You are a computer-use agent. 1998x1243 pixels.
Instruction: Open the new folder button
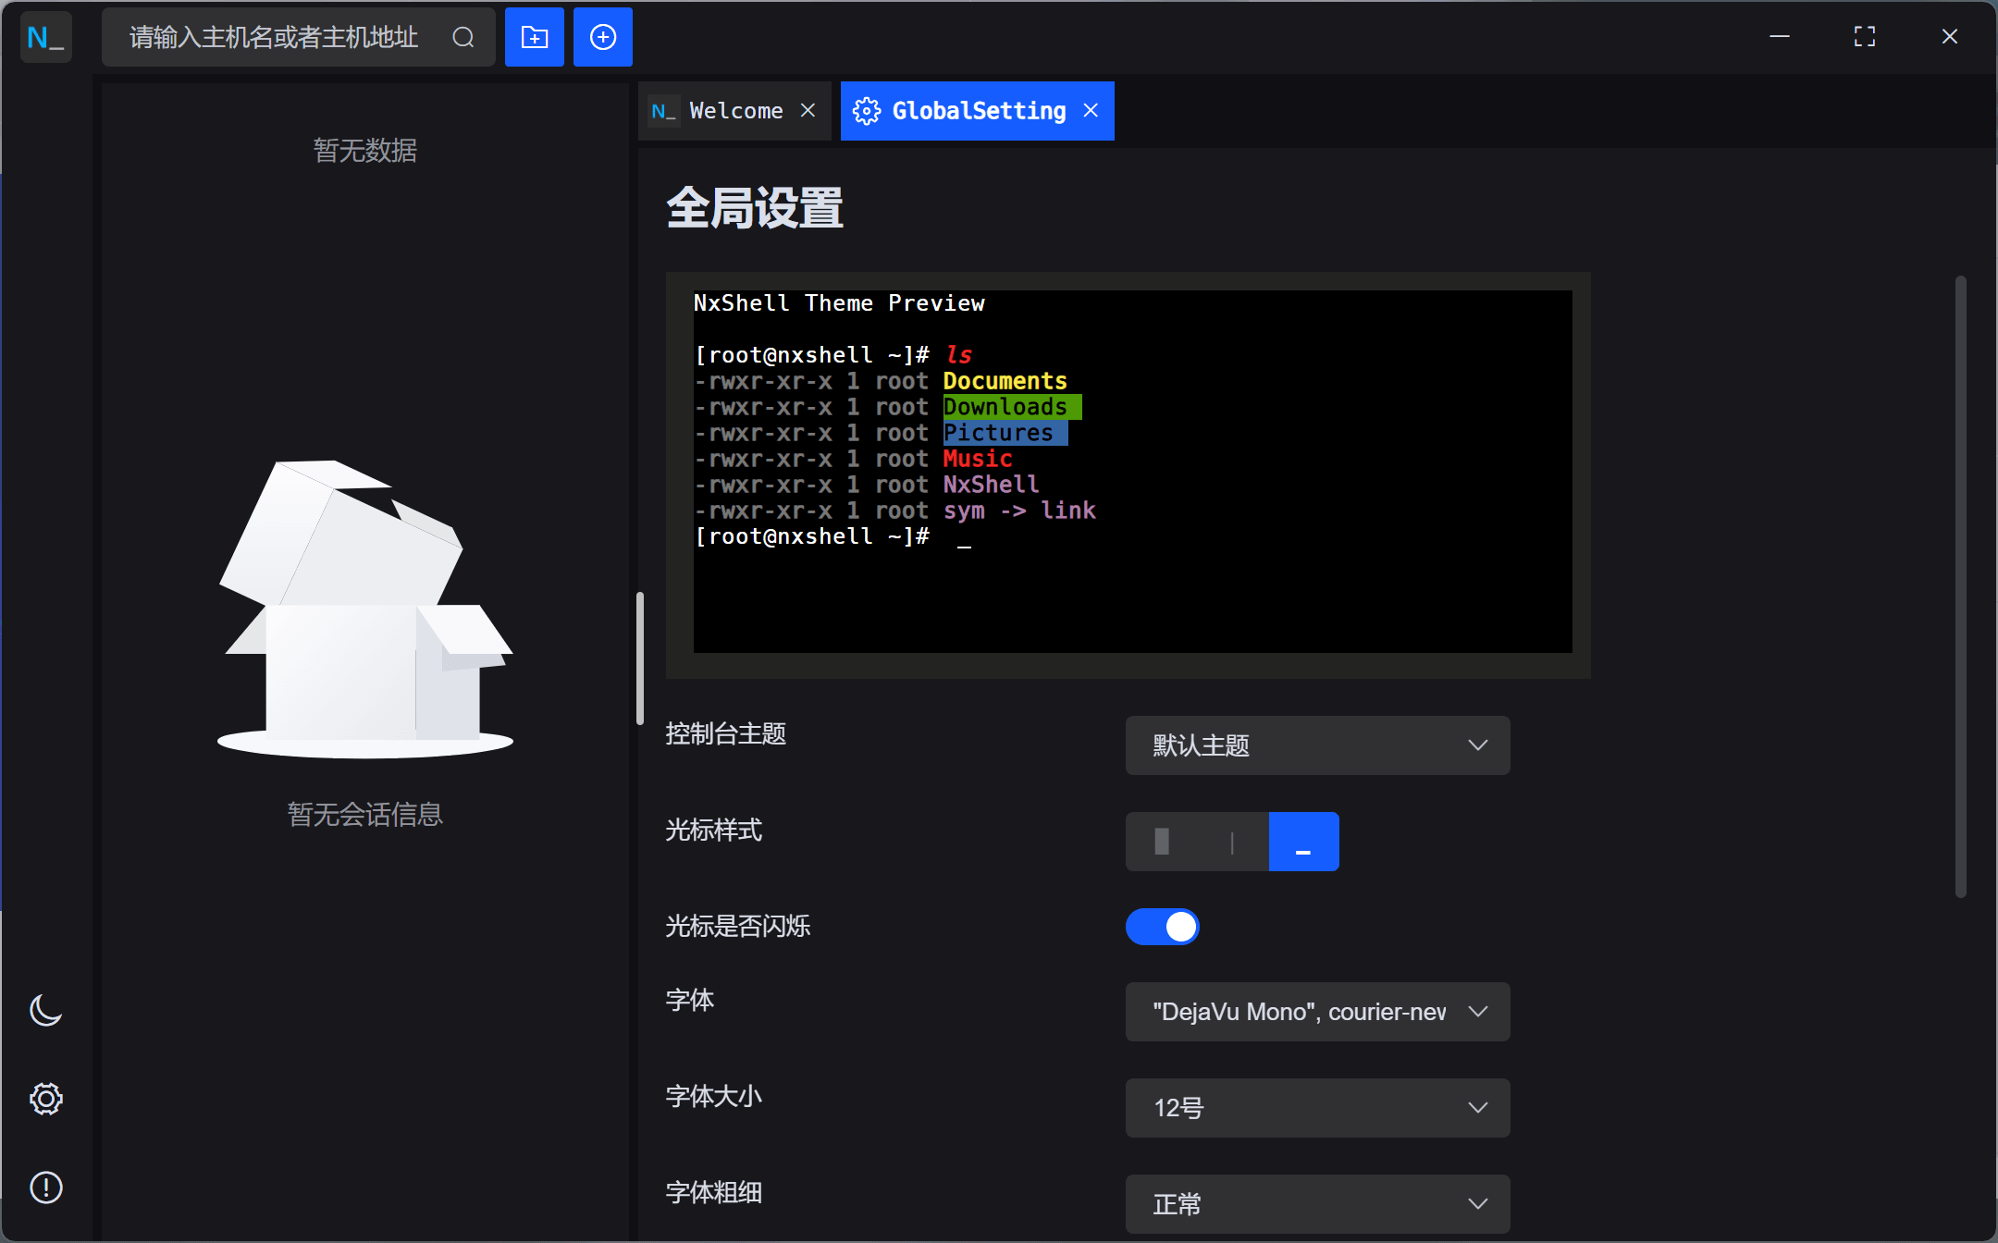coord(535,37)
